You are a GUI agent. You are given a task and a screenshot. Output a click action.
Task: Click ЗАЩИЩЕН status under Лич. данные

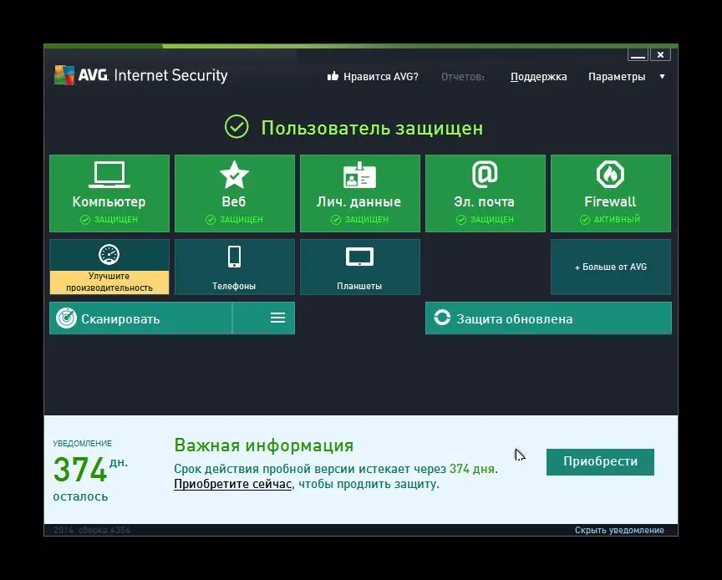pyautogui.click(x=359, y=220)
